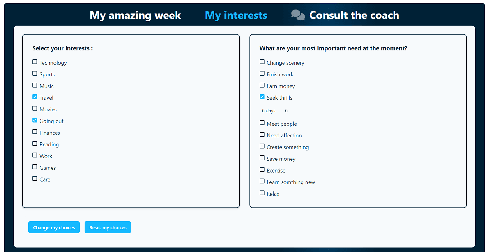Uncheck the Travel interest checkbox

tap(35, 97)
